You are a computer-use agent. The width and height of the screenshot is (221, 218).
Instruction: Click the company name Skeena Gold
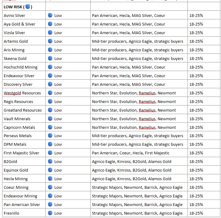(x=15, y=58)
